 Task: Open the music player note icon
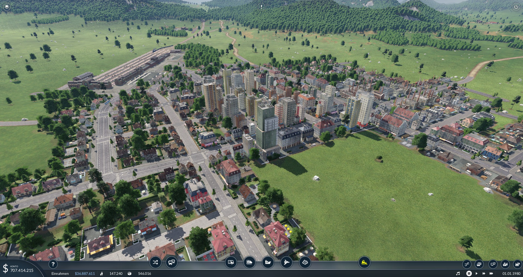pos(458,273)
